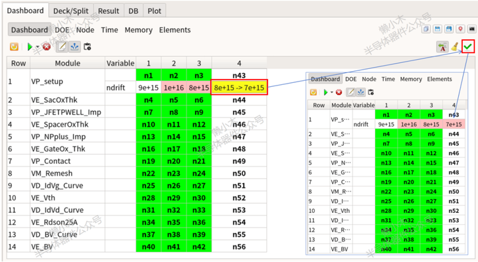
Task: Click node n43 in main table
Action: point(239,75)
